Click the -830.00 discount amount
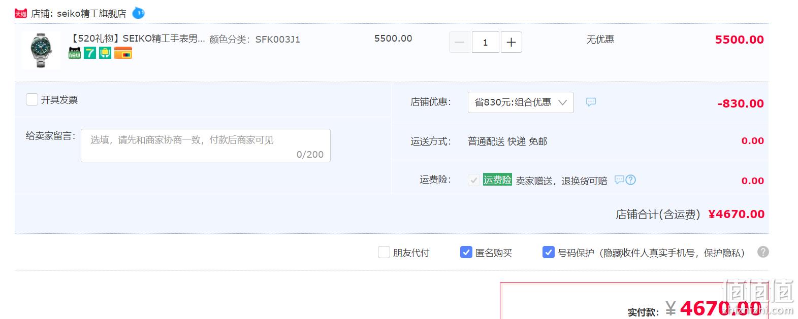The width and height of the screenshot is (798, 319). pyautogui.click(x=741, y=103)
